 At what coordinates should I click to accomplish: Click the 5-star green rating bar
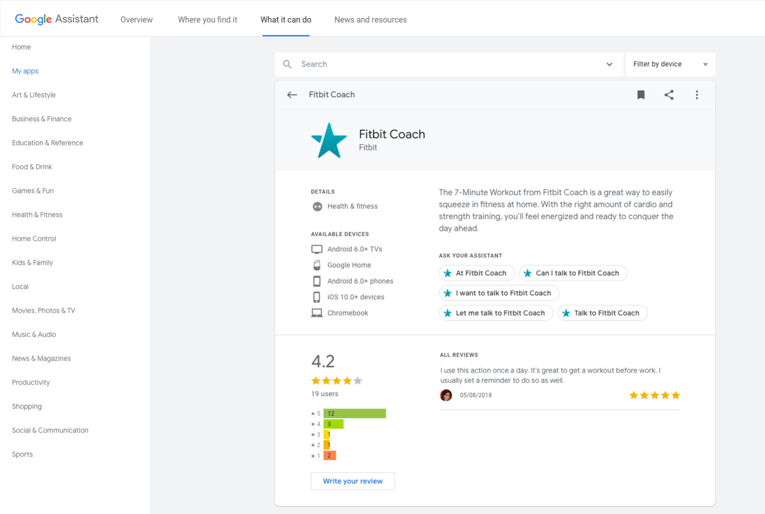click(x=355, y=414)
